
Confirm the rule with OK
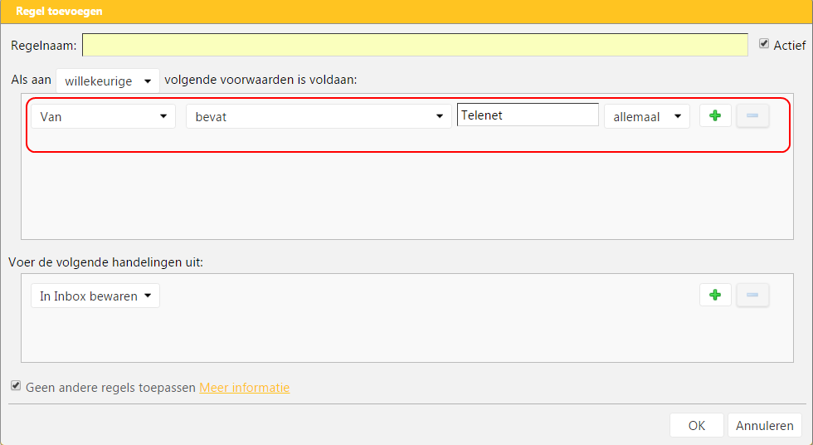pyautogui.click(x=696, y=425)
